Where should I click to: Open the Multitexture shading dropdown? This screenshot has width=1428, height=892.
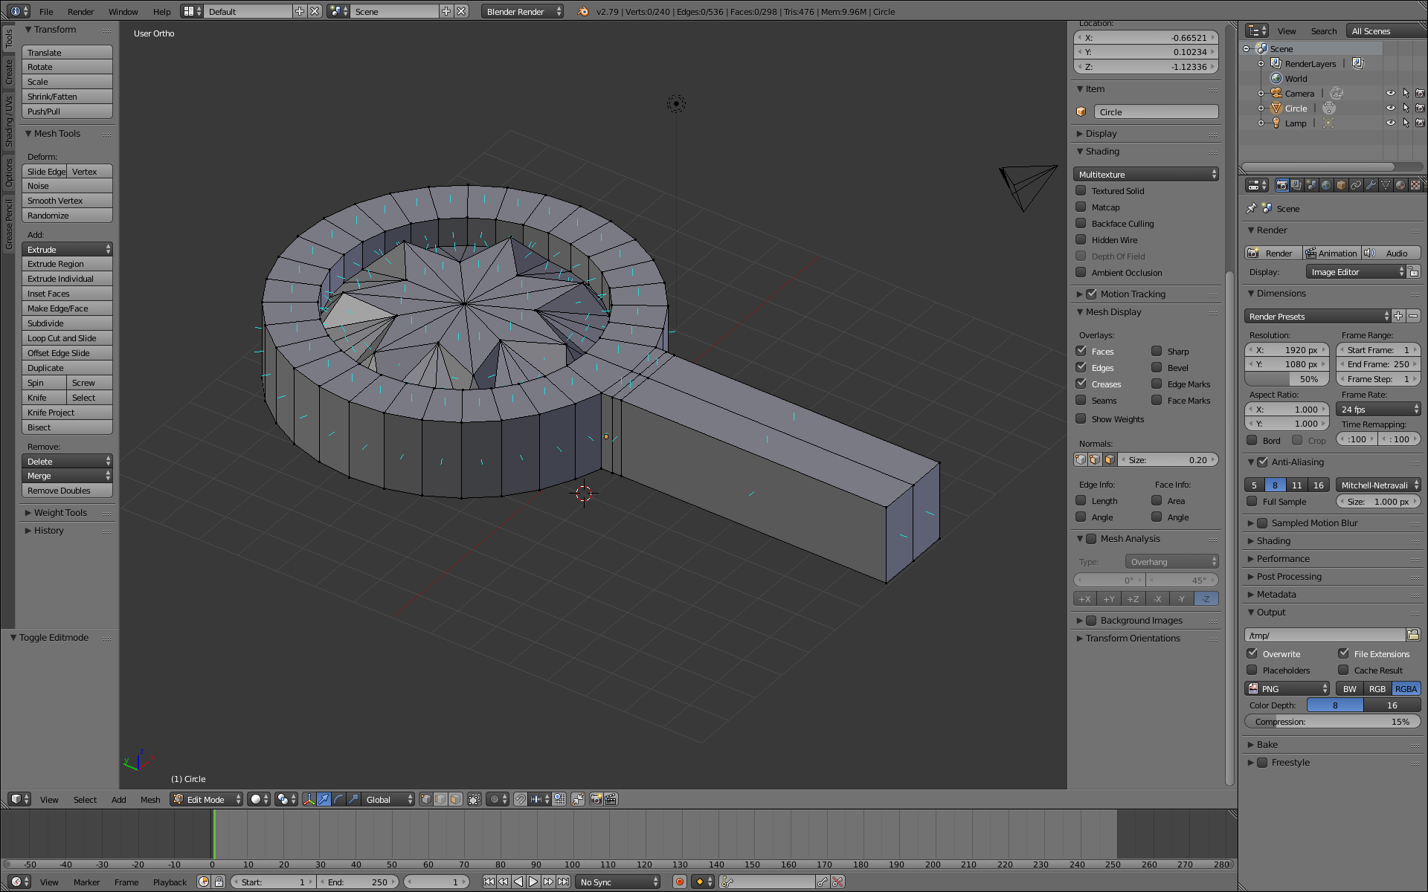tap(1145, 174)
